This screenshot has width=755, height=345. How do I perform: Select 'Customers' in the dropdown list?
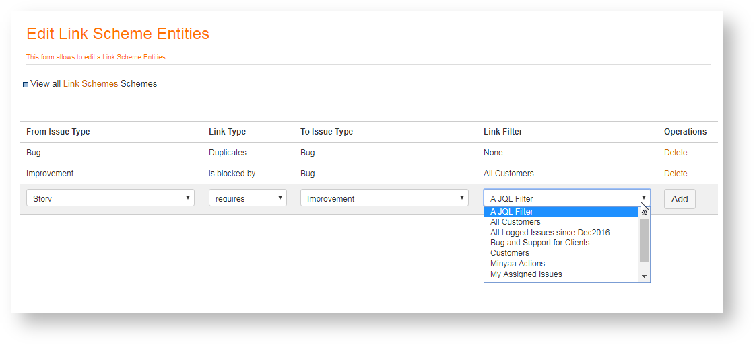(x=510, y=253)
